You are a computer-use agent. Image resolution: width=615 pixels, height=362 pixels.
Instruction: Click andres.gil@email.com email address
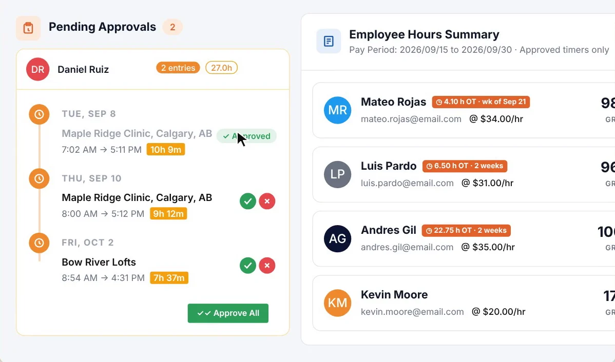click(x=407, y=247)
